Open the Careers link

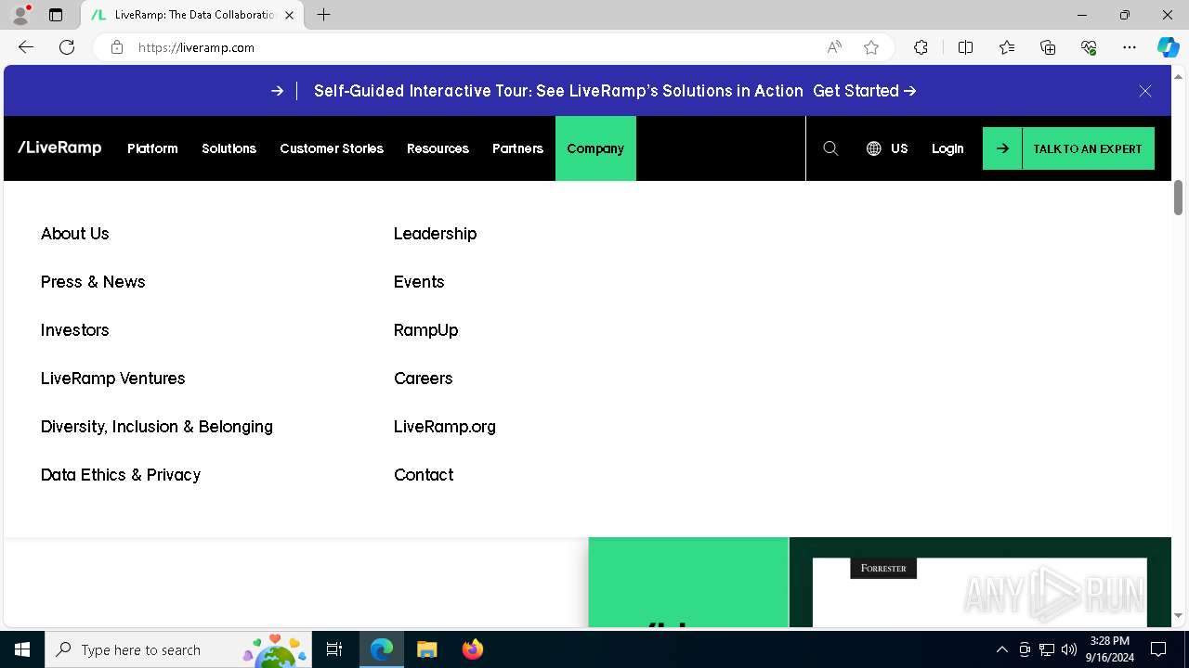[x=423, y=379]
